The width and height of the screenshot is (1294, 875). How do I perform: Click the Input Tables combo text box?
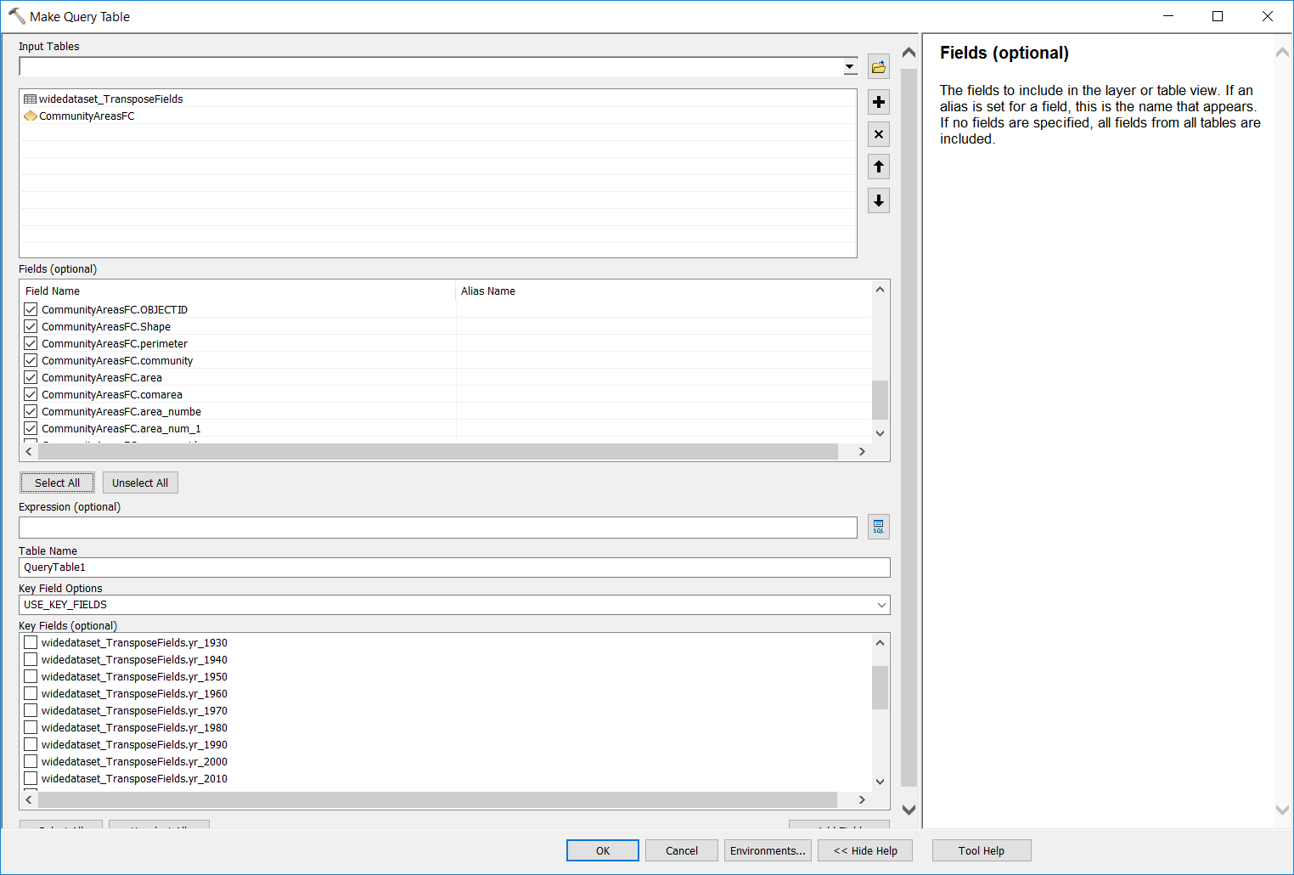tap(430, 67)
